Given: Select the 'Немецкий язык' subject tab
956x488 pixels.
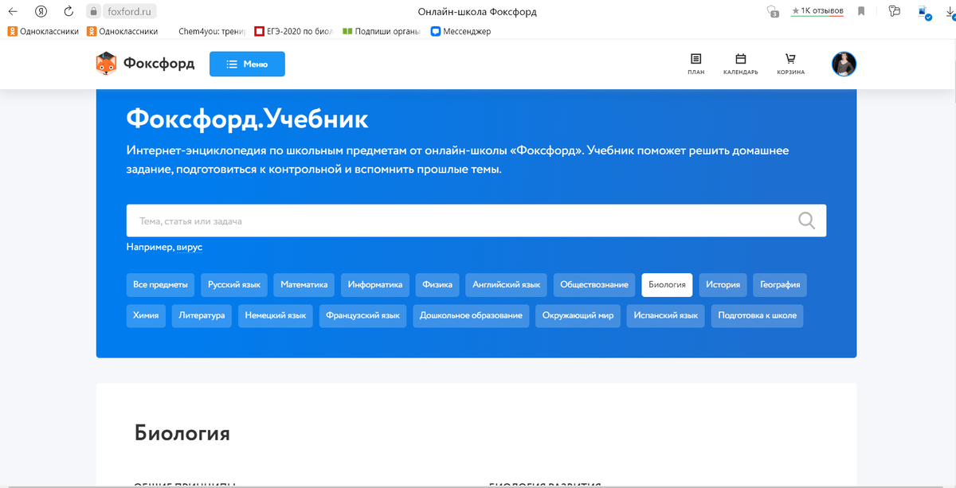Looking at the screenshot, I should pos(276,315).
